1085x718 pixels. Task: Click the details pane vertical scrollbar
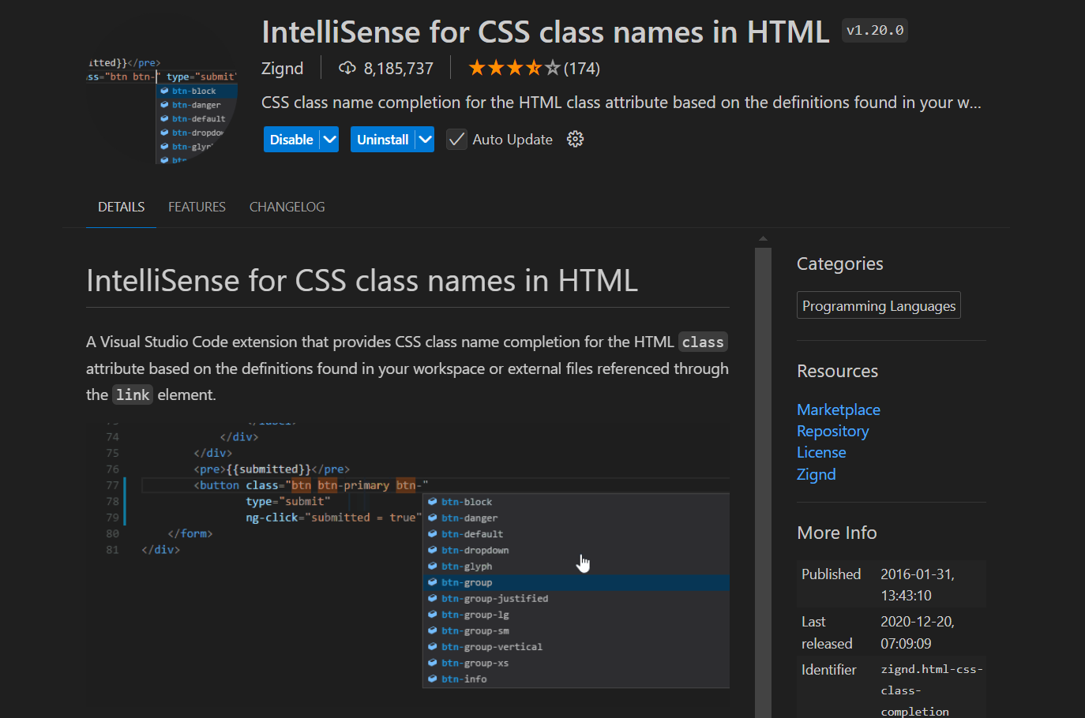(763, 473)
